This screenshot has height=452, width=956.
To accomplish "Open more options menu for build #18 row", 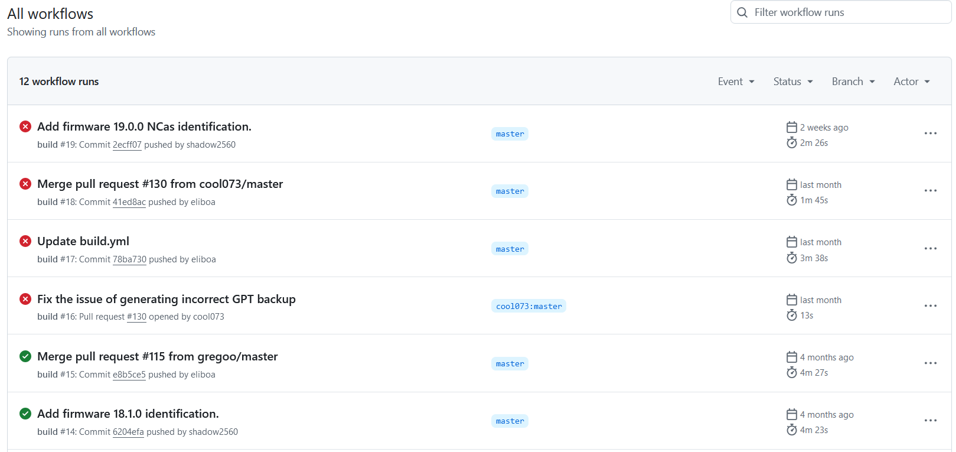I will click(931, 191).
